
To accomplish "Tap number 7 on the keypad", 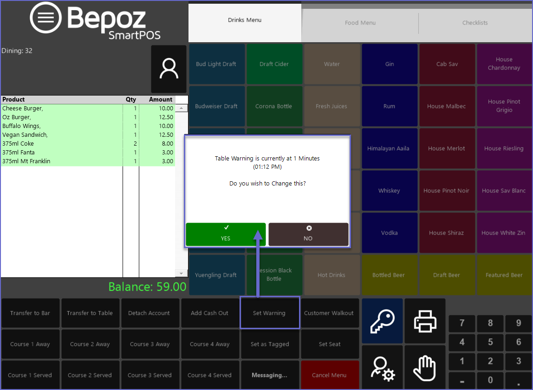I will pos(461,323).
